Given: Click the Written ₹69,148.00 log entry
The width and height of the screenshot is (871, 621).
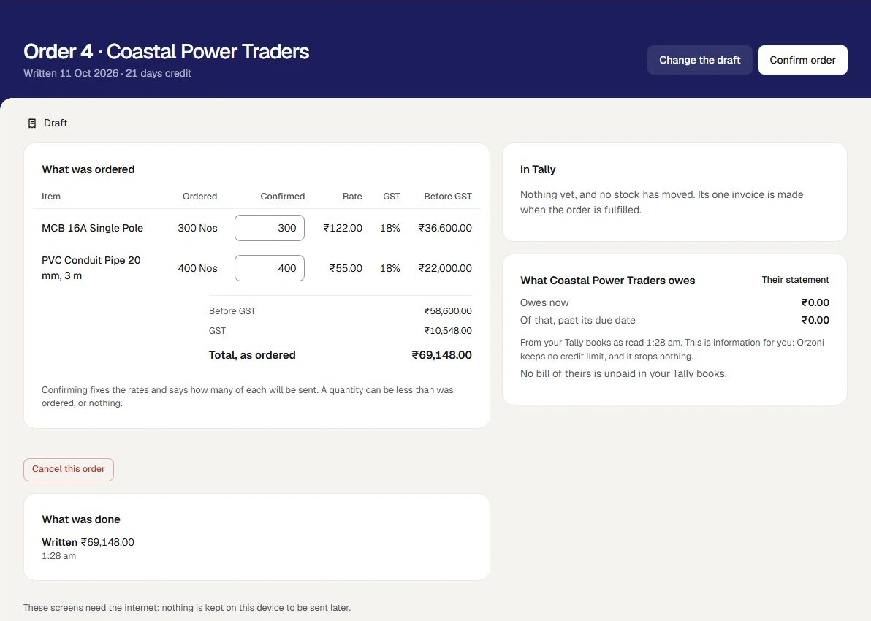Looking at the screenshot, I should [88, 542].
